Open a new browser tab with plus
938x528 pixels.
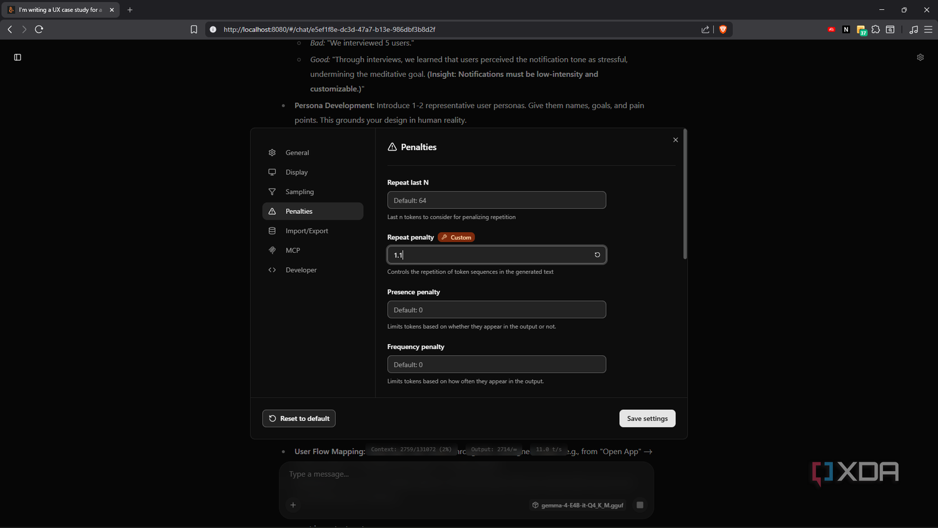tap(130, 10)
